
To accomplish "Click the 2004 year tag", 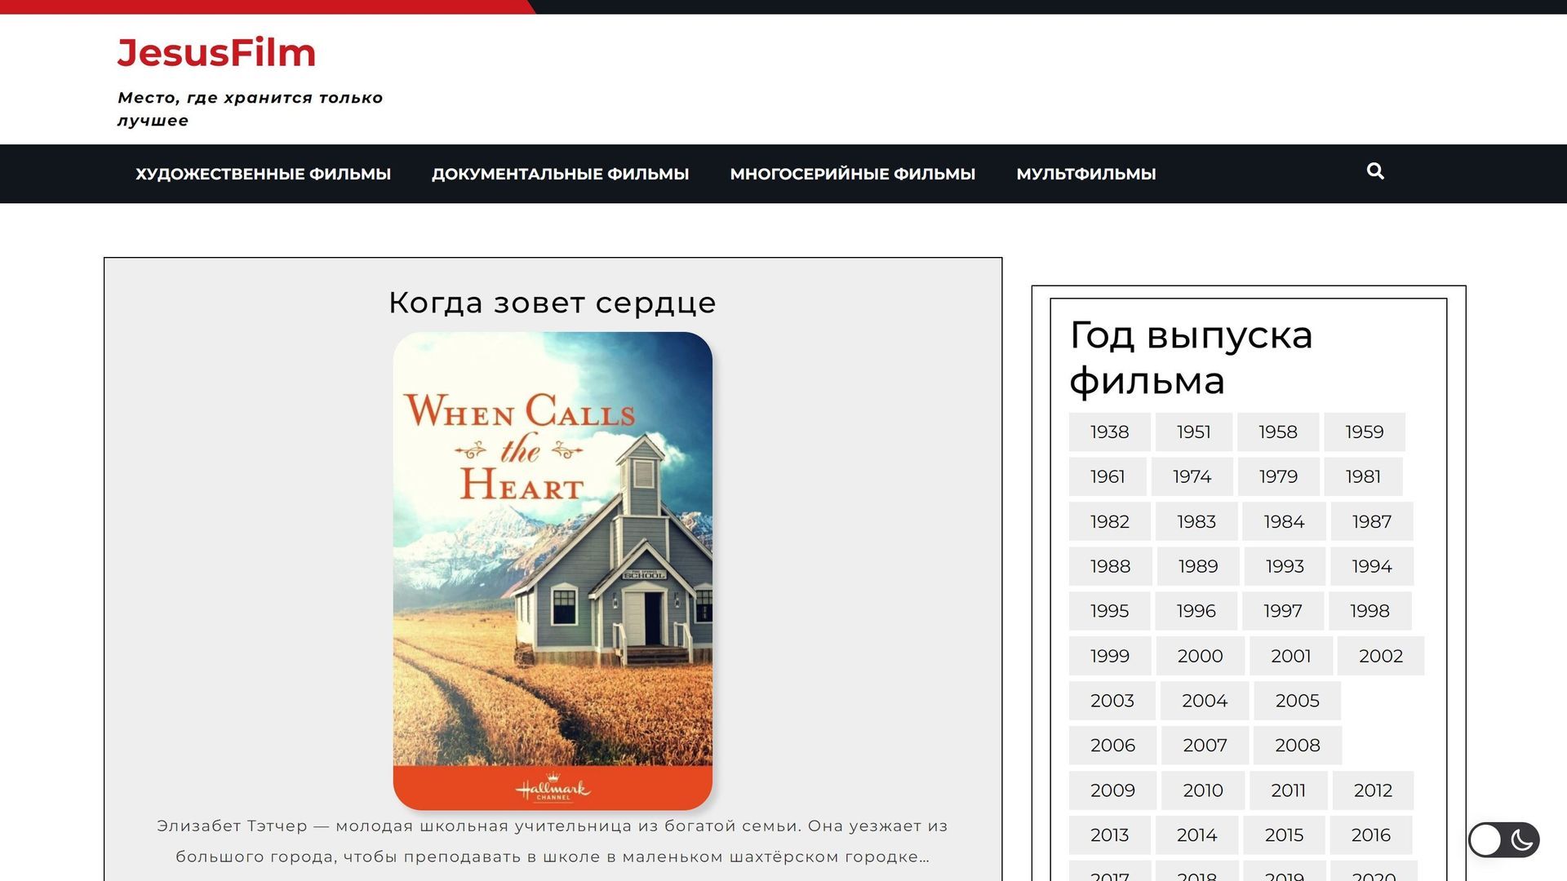I will click(1205, 701).
